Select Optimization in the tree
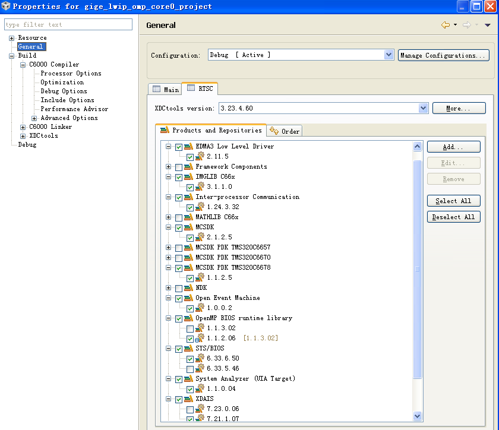This screenshot has height=430, width=499. click(x=62, y=82)
